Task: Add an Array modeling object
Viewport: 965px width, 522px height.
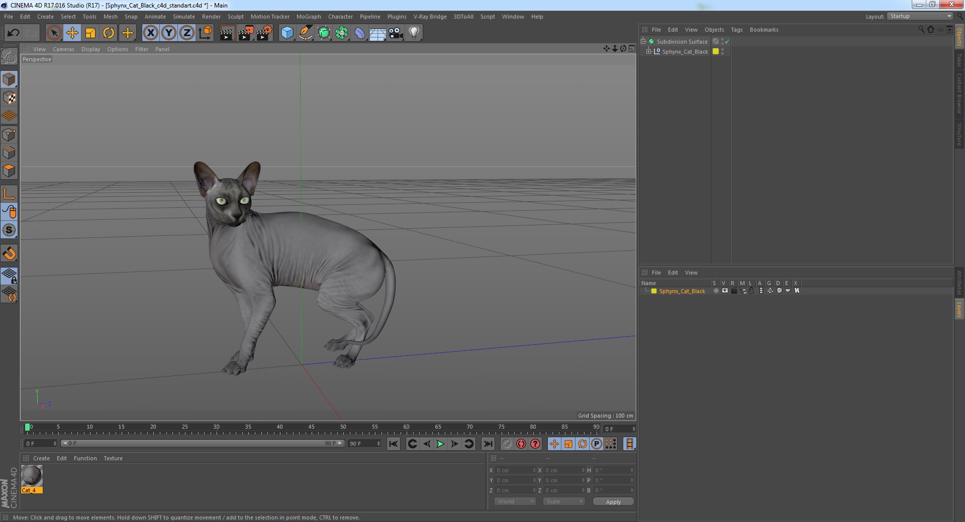Action: coord(342,33)
